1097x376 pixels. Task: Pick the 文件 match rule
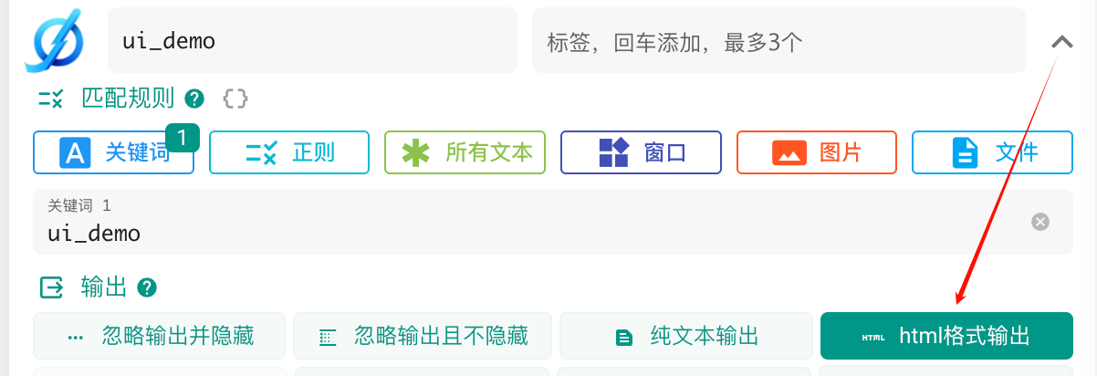[992, 152]
